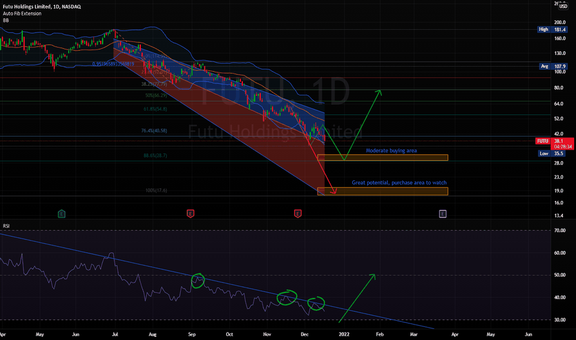Click the 200.0 price axis value
This screenshot has width=576, height=340.
(560, 22)
